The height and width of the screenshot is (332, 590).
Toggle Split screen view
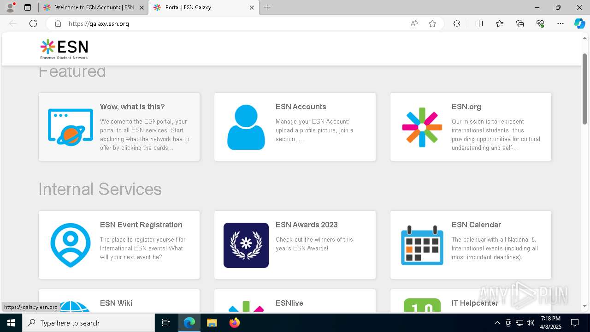pyautogui.click(x=479, y=24)
